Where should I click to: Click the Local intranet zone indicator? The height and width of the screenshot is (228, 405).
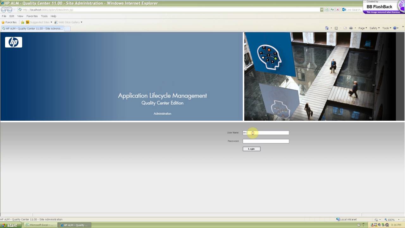pyautogui.click(x=346, y=219)
